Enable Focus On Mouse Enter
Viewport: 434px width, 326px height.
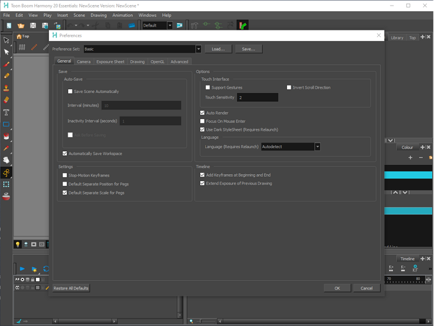tap(202, 121)
